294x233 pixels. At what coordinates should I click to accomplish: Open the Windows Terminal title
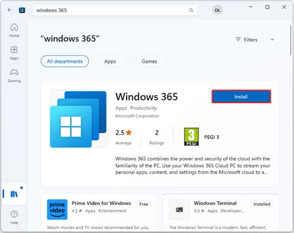tap(215, 203)
